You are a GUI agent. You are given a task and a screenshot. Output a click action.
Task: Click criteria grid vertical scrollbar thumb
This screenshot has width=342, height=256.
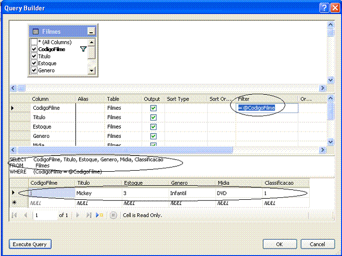[331, 111]
